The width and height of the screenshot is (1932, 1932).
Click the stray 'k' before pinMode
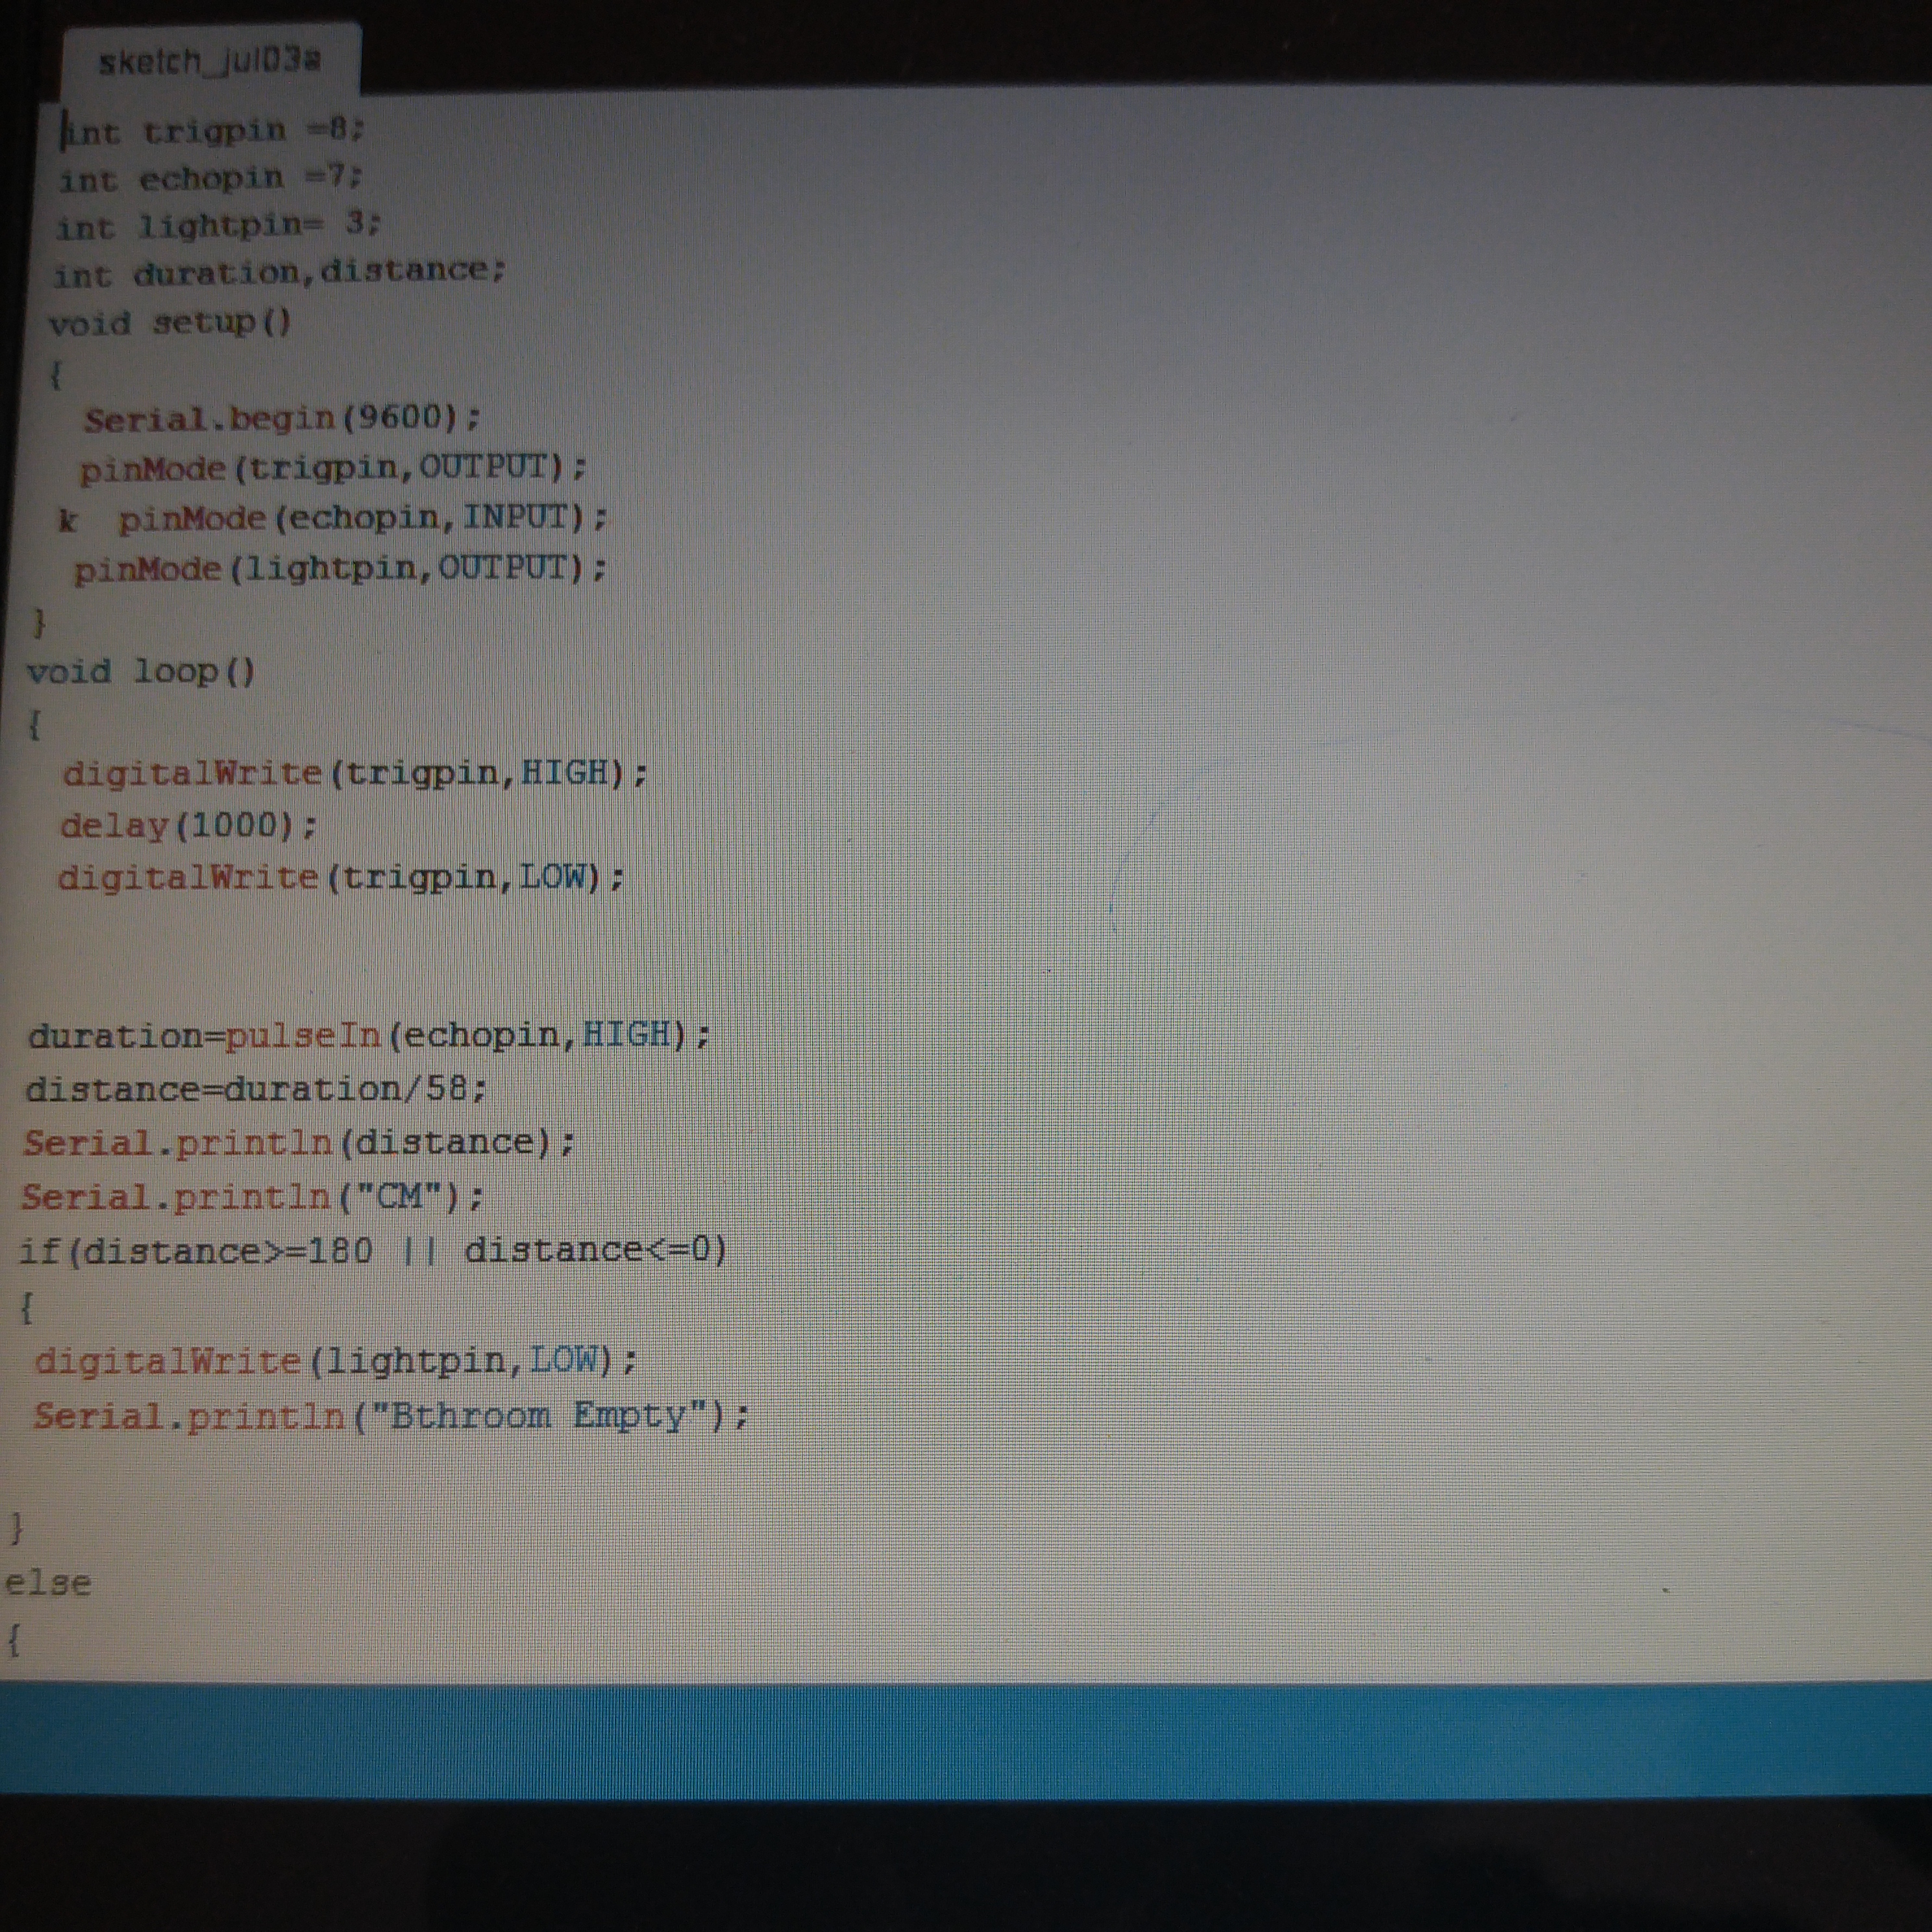67,520
